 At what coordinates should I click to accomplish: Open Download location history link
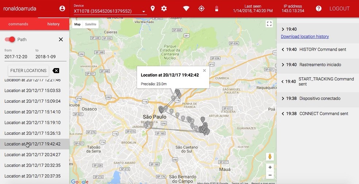pyautogui.click(x=305, y=36)
